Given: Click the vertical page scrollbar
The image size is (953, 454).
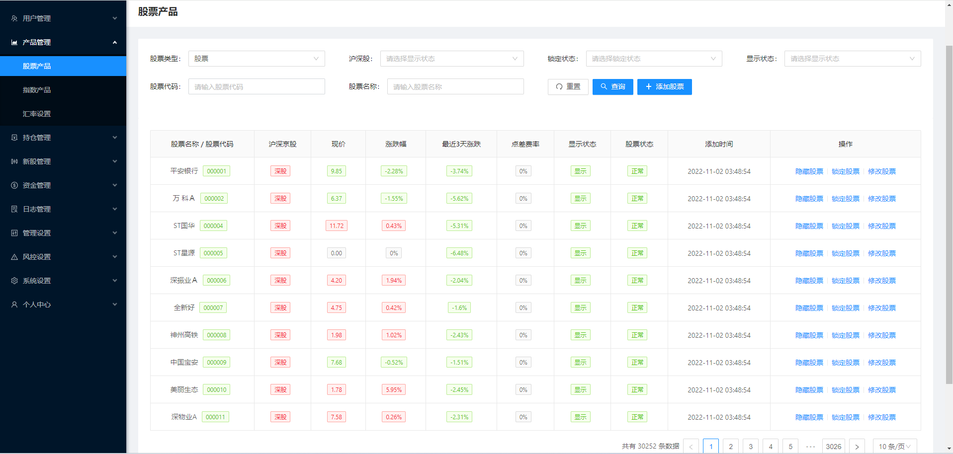Looking at the screenshot, I should click(949, 214).
